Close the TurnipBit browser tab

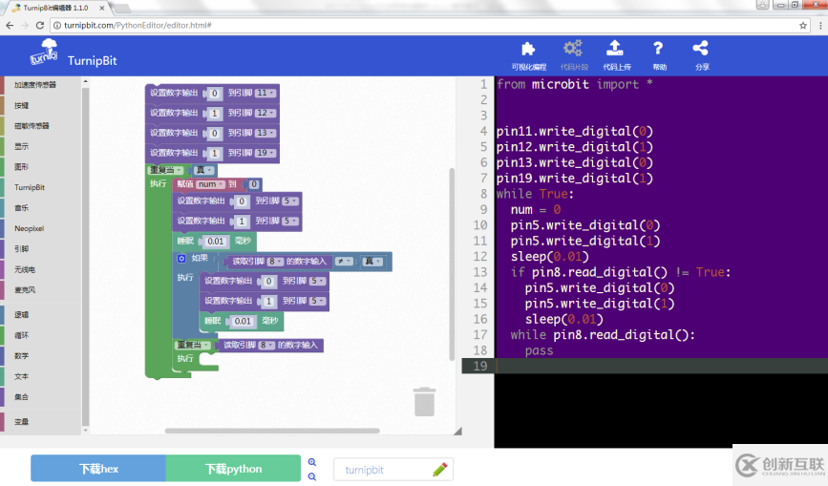[102, 8]
